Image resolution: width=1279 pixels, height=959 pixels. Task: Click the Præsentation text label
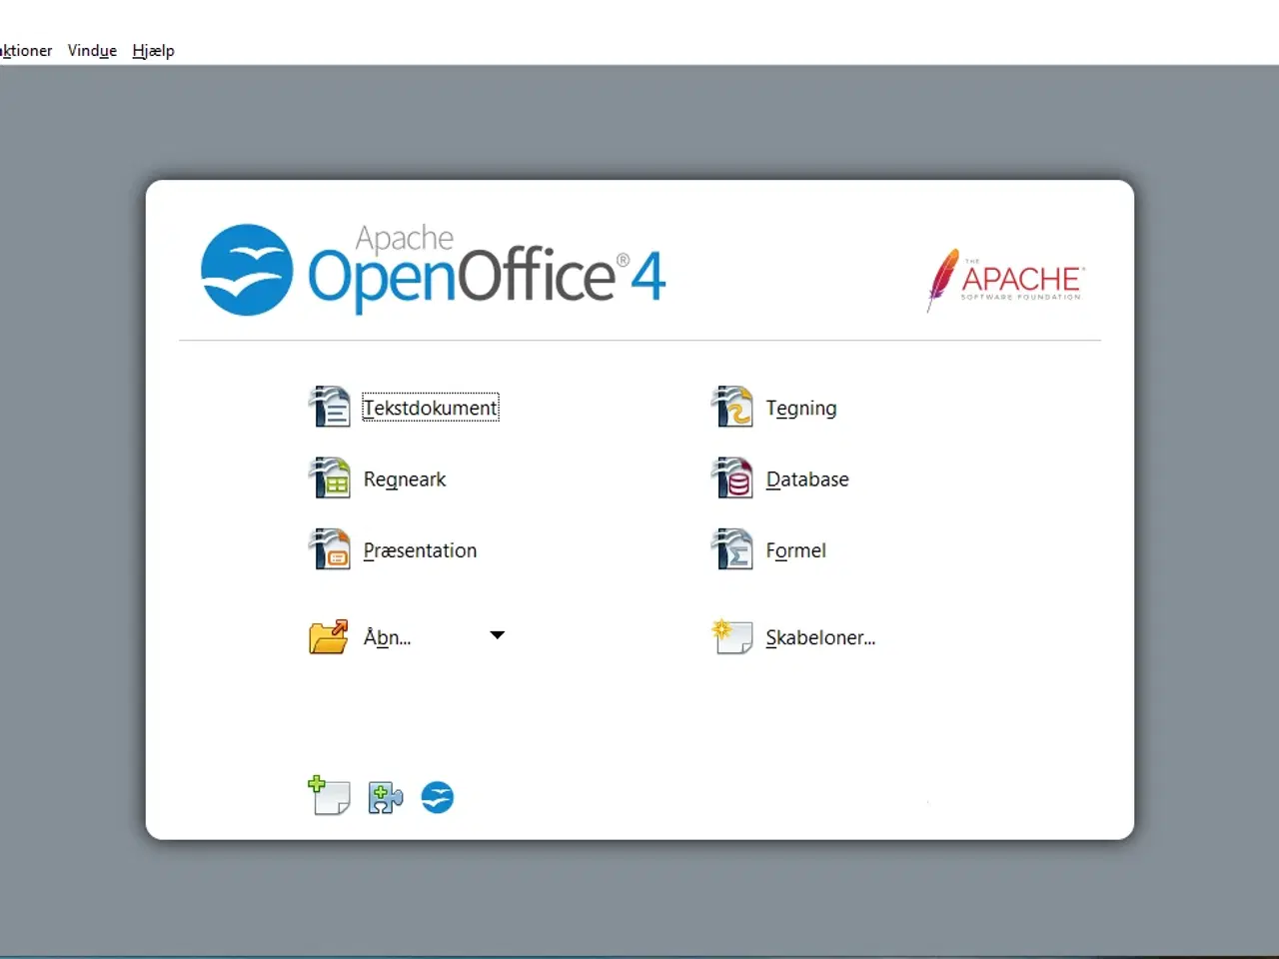pyautogui.click(x=420, y=550)
